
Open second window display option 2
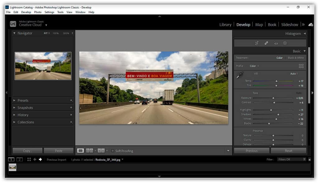point(20,159)
